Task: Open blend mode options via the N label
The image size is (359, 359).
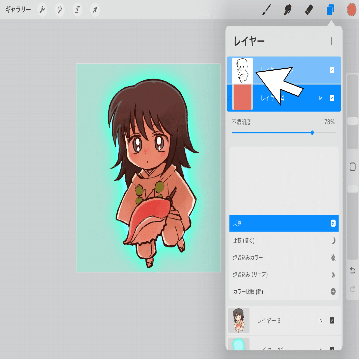Action: click(x=321, y=320)
